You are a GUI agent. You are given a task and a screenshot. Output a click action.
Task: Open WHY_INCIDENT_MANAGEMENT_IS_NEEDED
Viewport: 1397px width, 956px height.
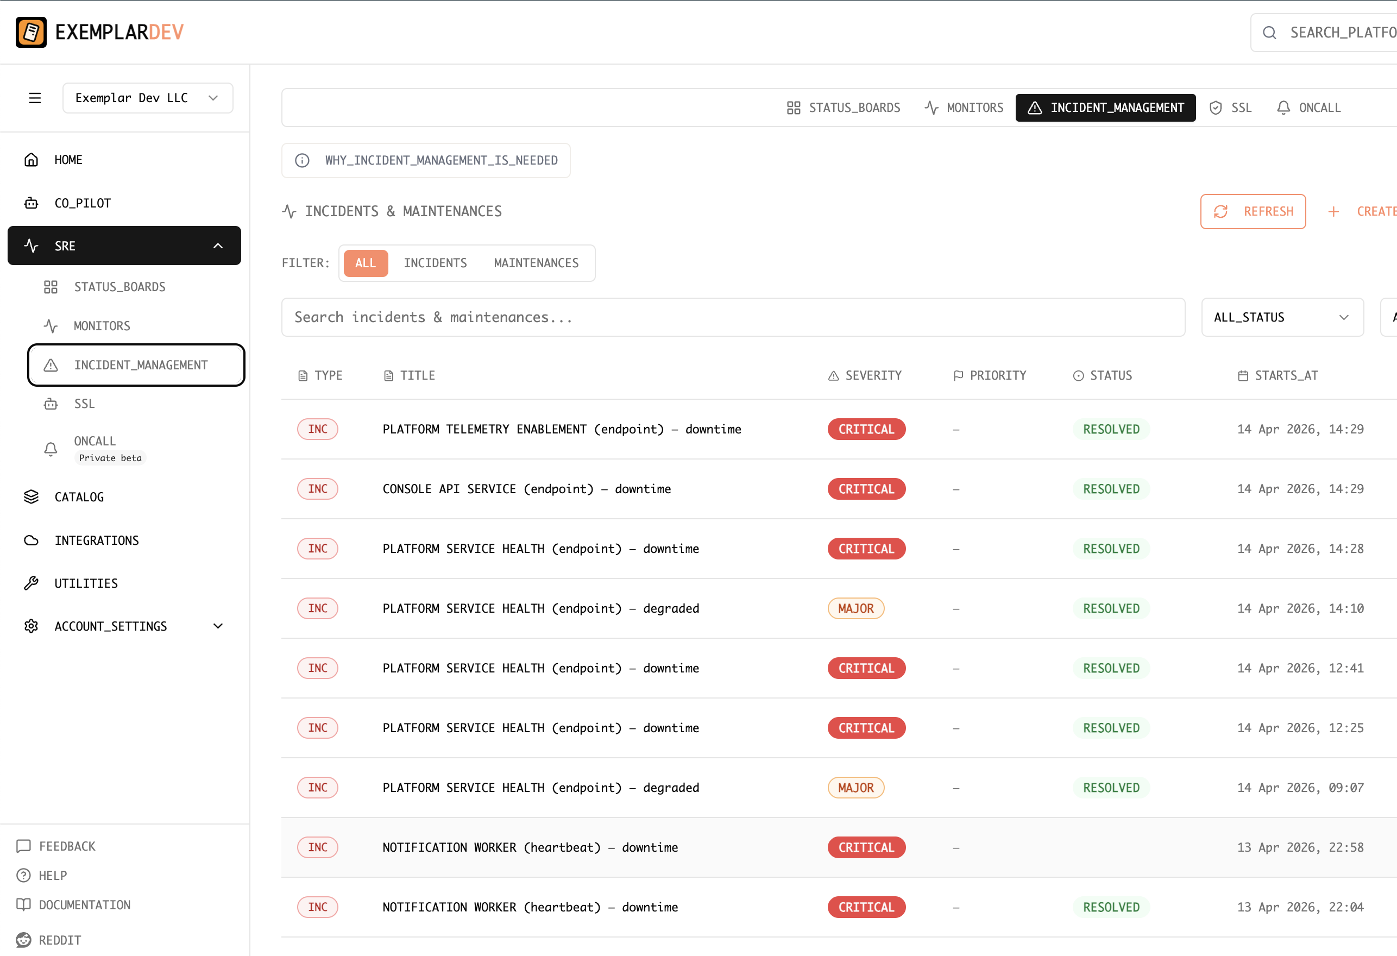tap(426, 160)
